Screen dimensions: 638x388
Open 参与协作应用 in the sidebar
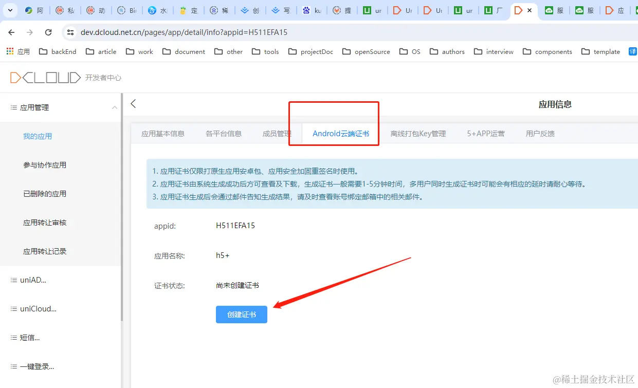tap(45, 165)
